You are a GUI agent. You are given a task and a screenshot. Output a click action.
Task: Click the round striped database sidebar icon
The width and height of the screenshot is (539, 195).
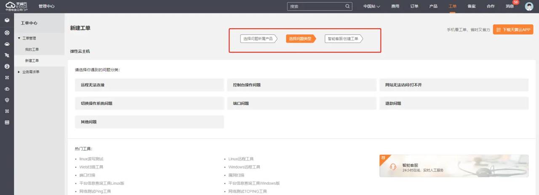[7, 66]
